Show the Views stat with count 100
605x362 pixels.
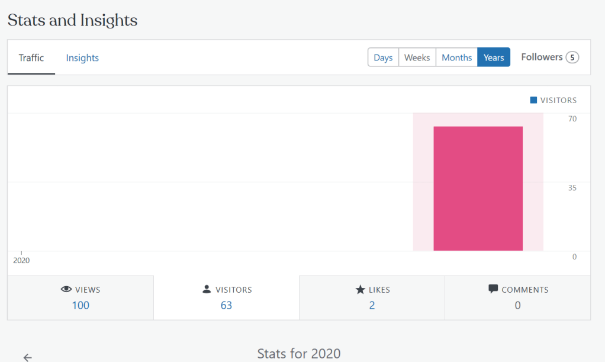pyautogui.click(x=81, y=298)
